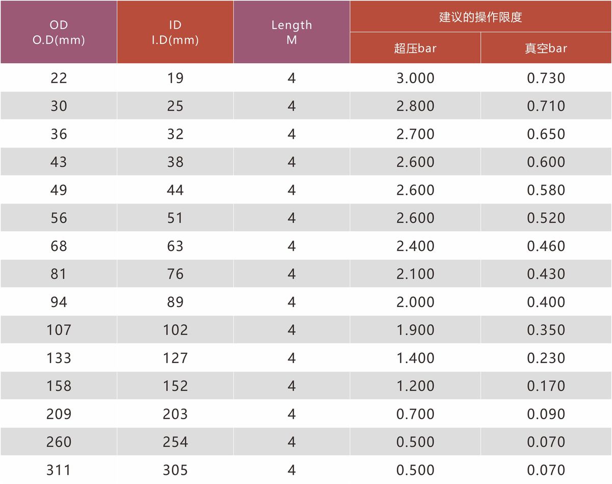The width and height of the screenshot is (612, 484).
Task: Click ID value 19
Action: 175,78
